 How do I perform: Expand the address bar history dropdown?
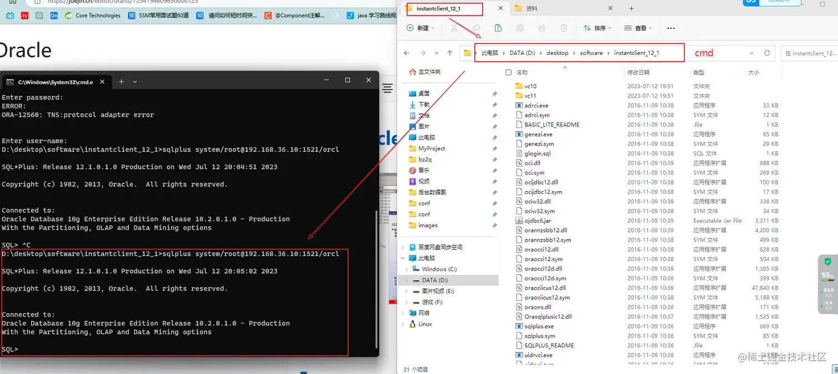(x=752, y=53)
